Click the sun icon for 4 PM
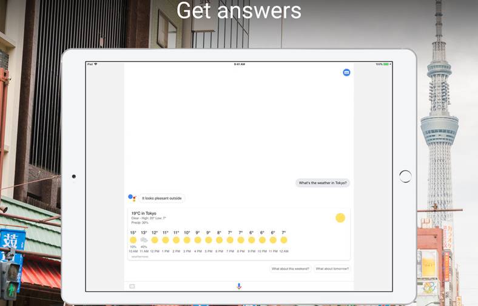 pyautogui.click(x=198, y=240)
